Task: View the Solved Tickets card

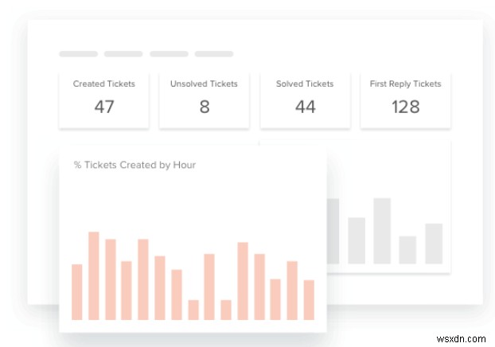Action: pyautogui.click(x=305, y=99)
